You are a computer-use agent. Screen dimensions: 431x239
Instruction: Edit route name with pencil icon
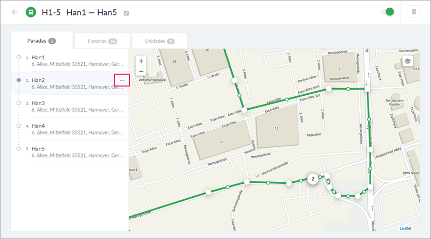[126, 13]
